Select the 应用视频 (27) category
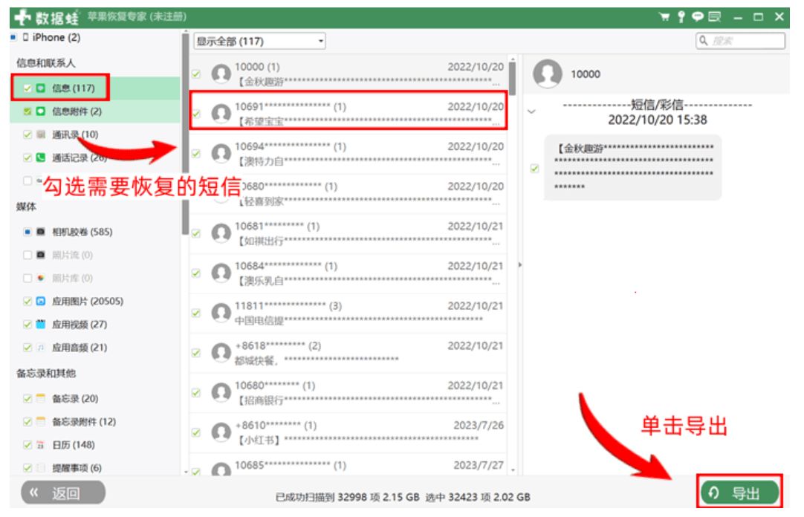This screenshot has width=804, height=517. click(80, 325)
